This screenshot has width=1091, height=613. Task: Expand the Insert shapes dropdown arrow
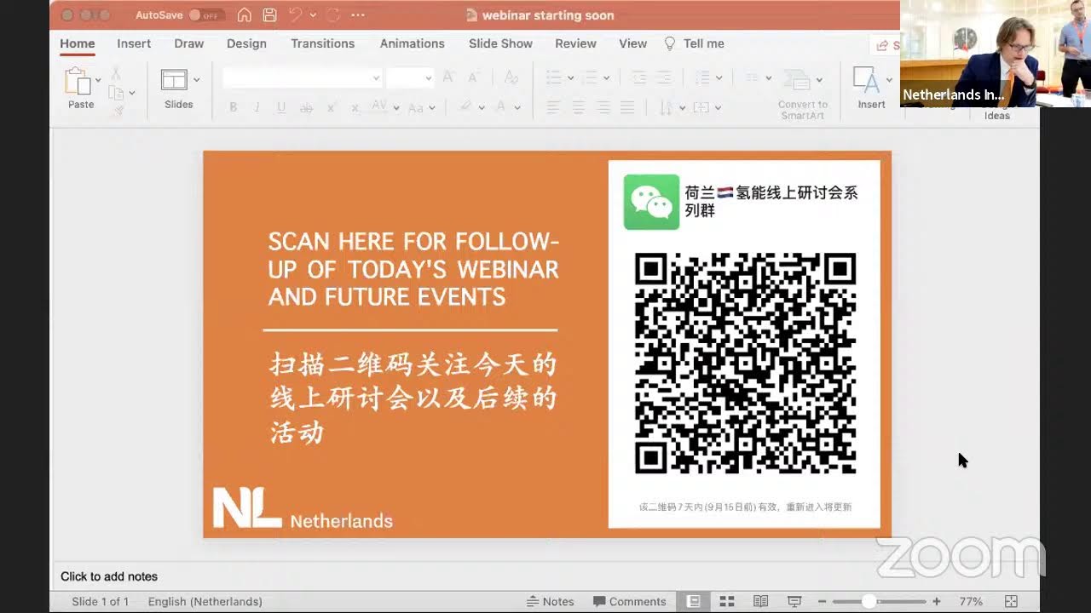889,80
